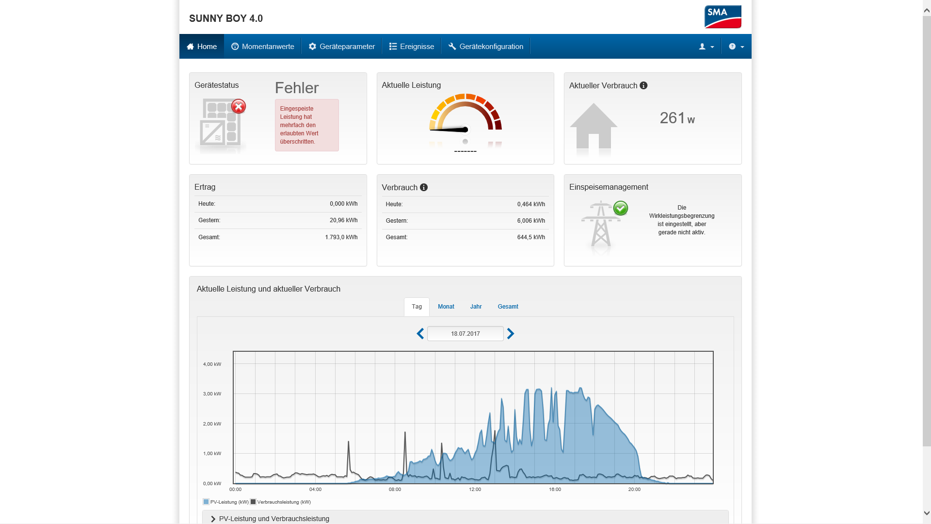Image resolution: width=931 pixels, height=524 pixels.
Task: Expand PV-Leistung und Verbrauchsleistung section
Action: [x=273, y=519]
